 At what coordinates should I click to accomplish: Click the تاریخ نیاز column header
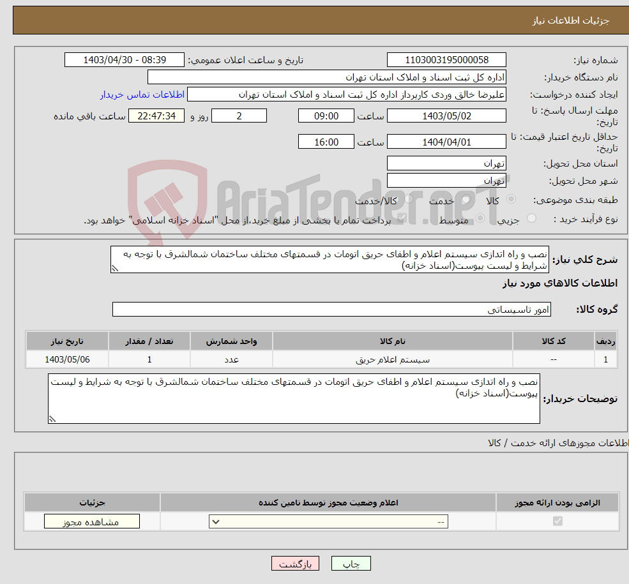tap(67, 341)
